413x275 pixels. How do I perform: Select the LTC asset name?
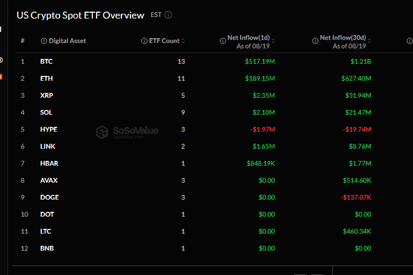pos(46,231)
